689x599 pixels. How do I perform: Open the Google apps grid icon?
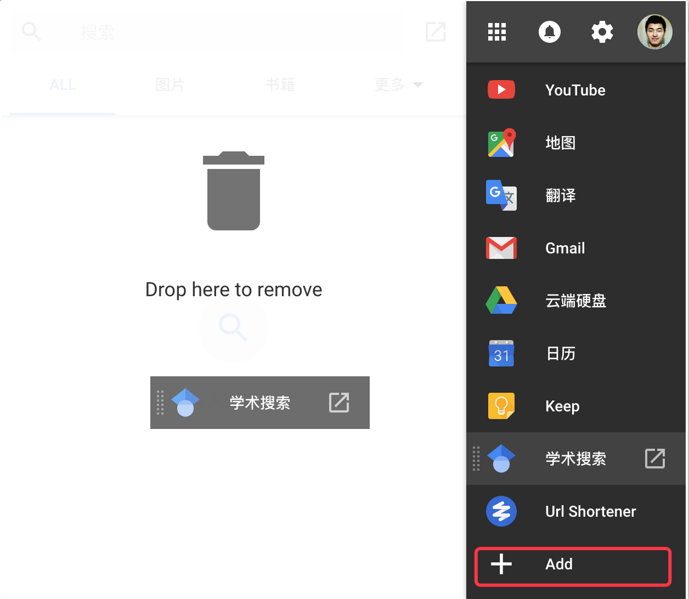click(497, 32)
